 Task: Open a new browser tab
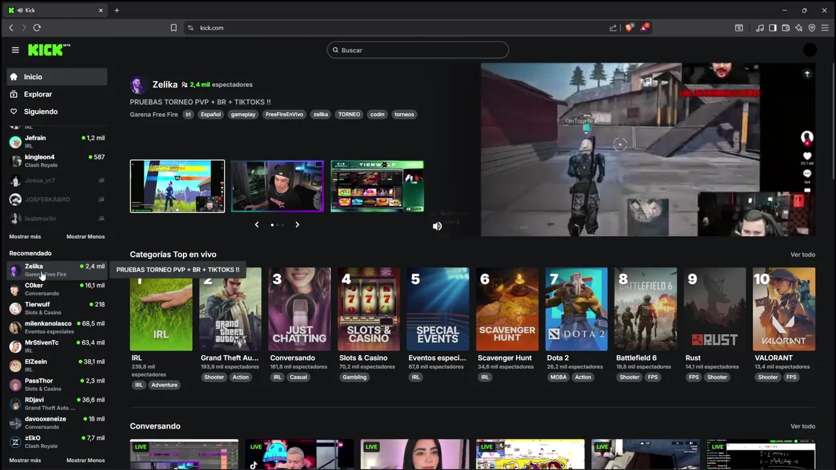pyautogui.click(x=117, y=10)
